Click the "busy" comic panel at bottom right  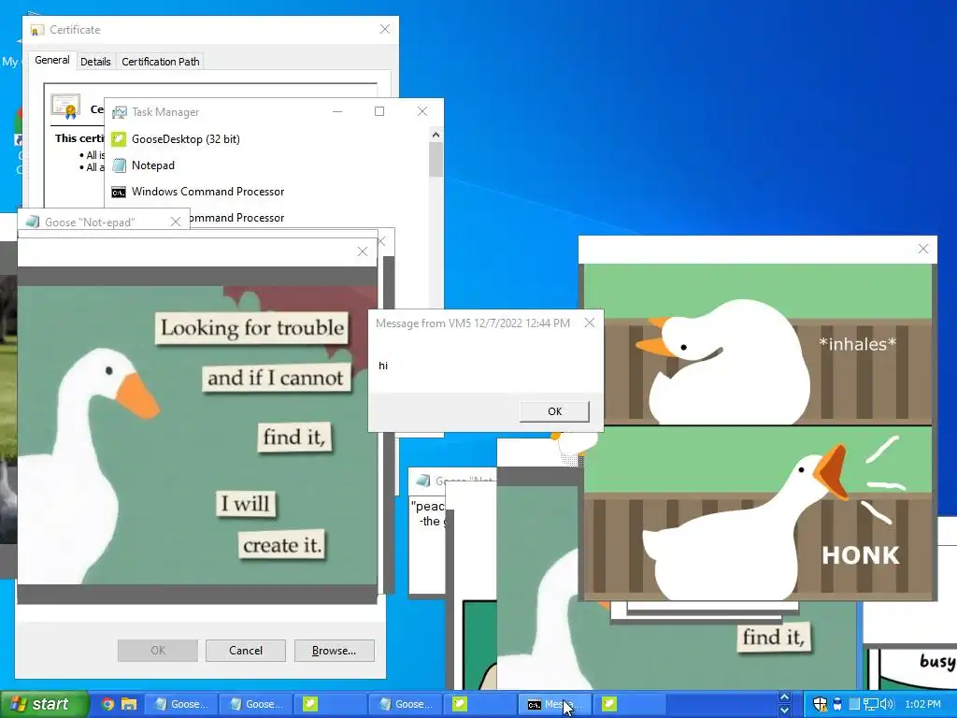tap(912, 668)
